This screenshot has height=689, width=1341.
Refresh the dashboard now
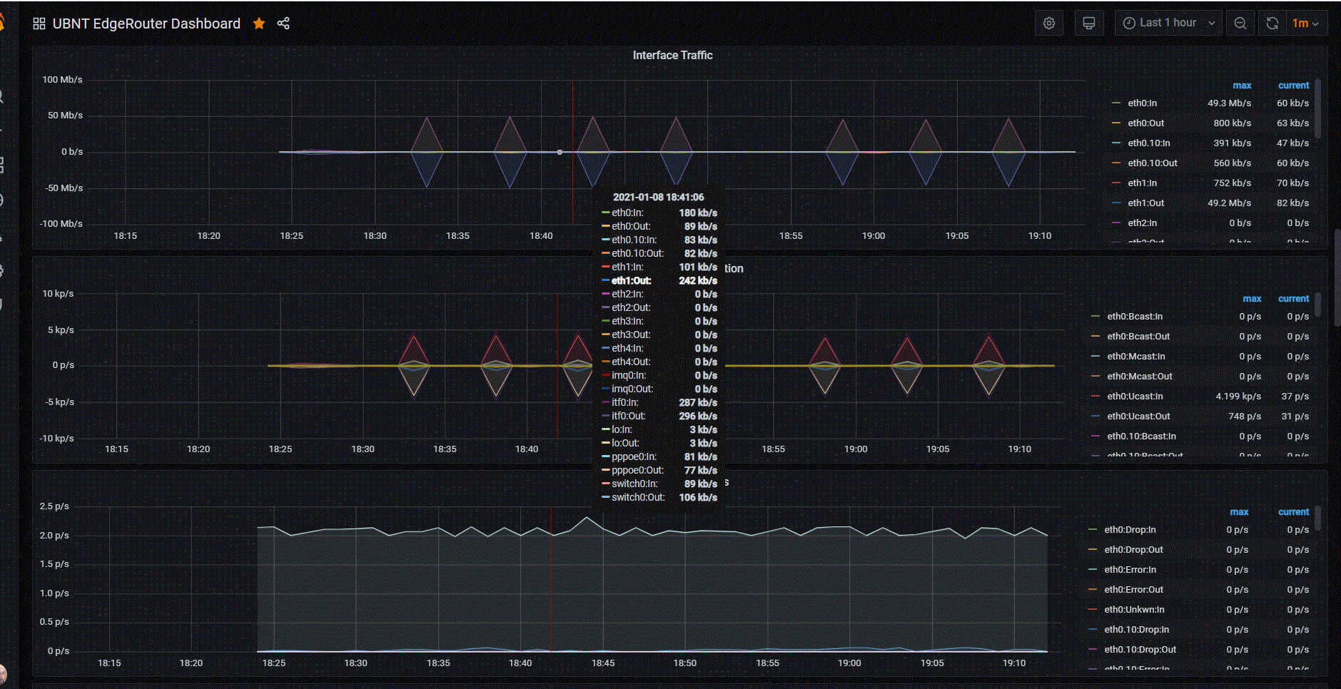1272,23
